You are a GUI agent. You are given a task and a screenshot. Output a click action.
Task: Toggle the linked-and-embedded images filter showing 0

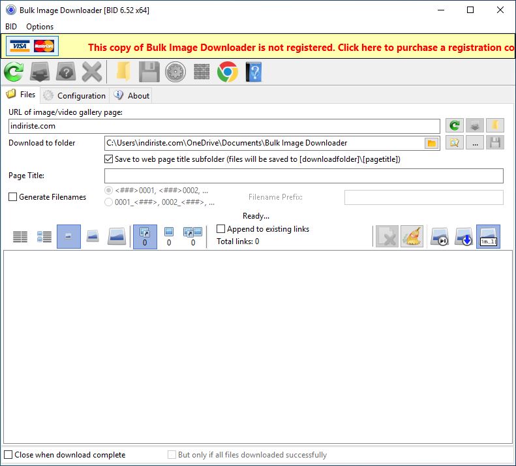pyautogui.click(x=193, y=236)
